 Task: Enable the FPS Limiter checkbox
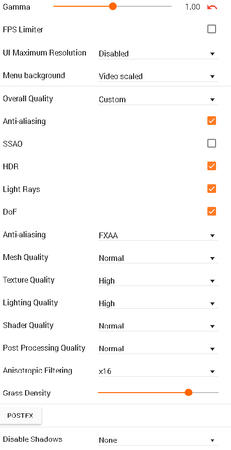[x=212, y=29]
